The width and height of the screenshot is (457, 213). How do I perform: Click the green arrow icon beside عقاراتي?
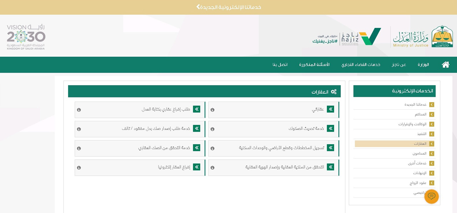pos(330,109)
